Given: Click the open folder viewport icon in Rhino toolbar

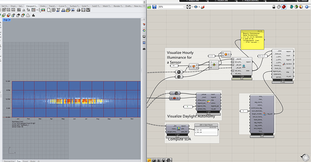Looking at the screenshot, I should coord(68,10).
